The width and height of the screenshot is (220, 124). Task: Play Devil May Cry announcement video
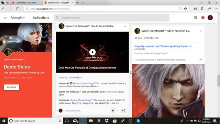point(92,52)
